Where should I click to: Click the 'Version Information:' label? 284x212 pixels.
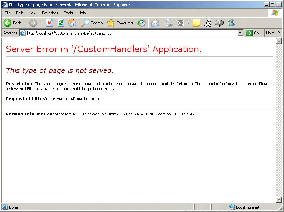(30, 114)
